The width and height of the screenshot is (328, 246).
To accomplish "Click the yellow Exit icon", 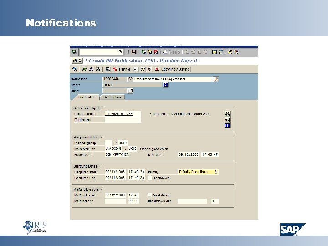I will coord(150,52).
